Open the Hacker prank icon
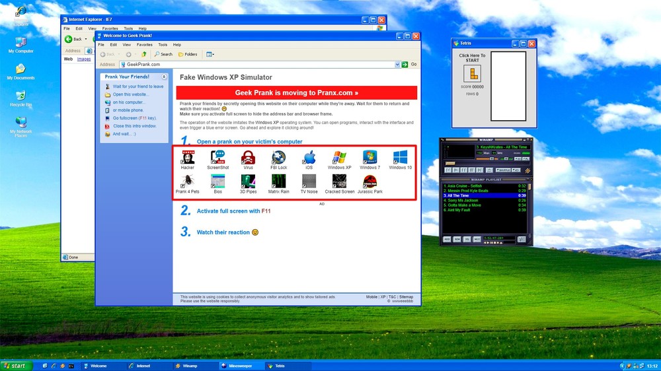Image resolution: width=661 pixels, height=371 pixels. pos(188,160)
